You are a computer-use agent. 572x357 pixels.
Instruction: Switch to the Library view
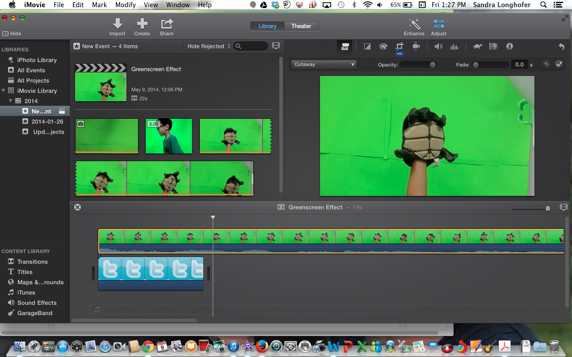coord(268,26)
